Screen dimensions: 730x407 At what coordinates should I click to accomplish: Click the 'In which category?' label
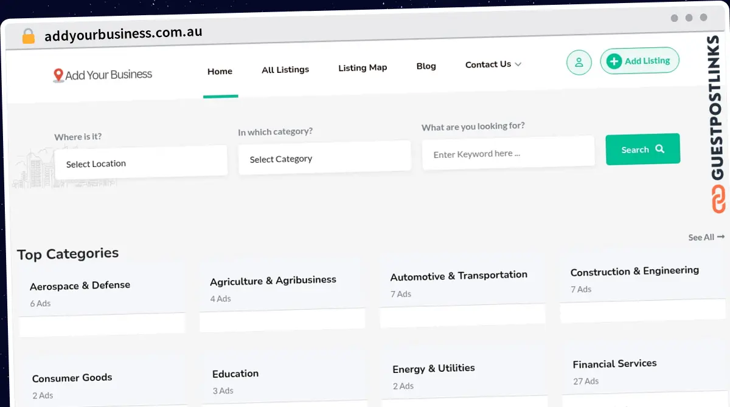(275, 131)
